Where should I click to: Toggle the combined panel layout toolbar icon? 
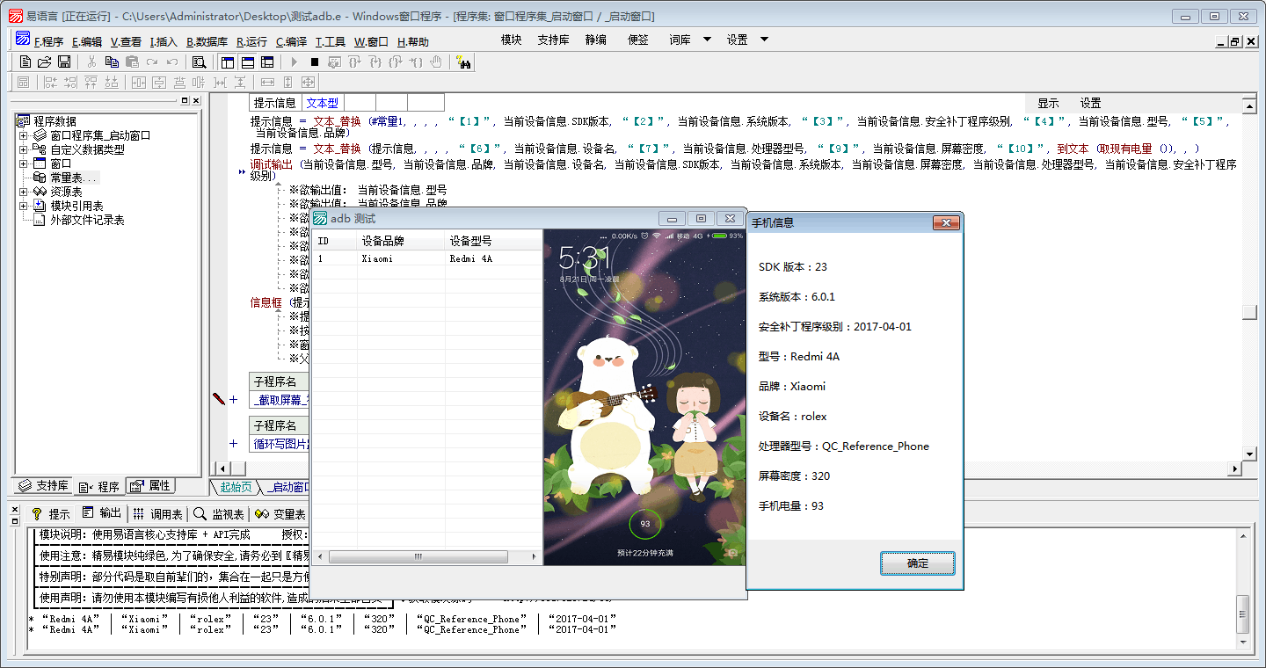pos(267,62)
